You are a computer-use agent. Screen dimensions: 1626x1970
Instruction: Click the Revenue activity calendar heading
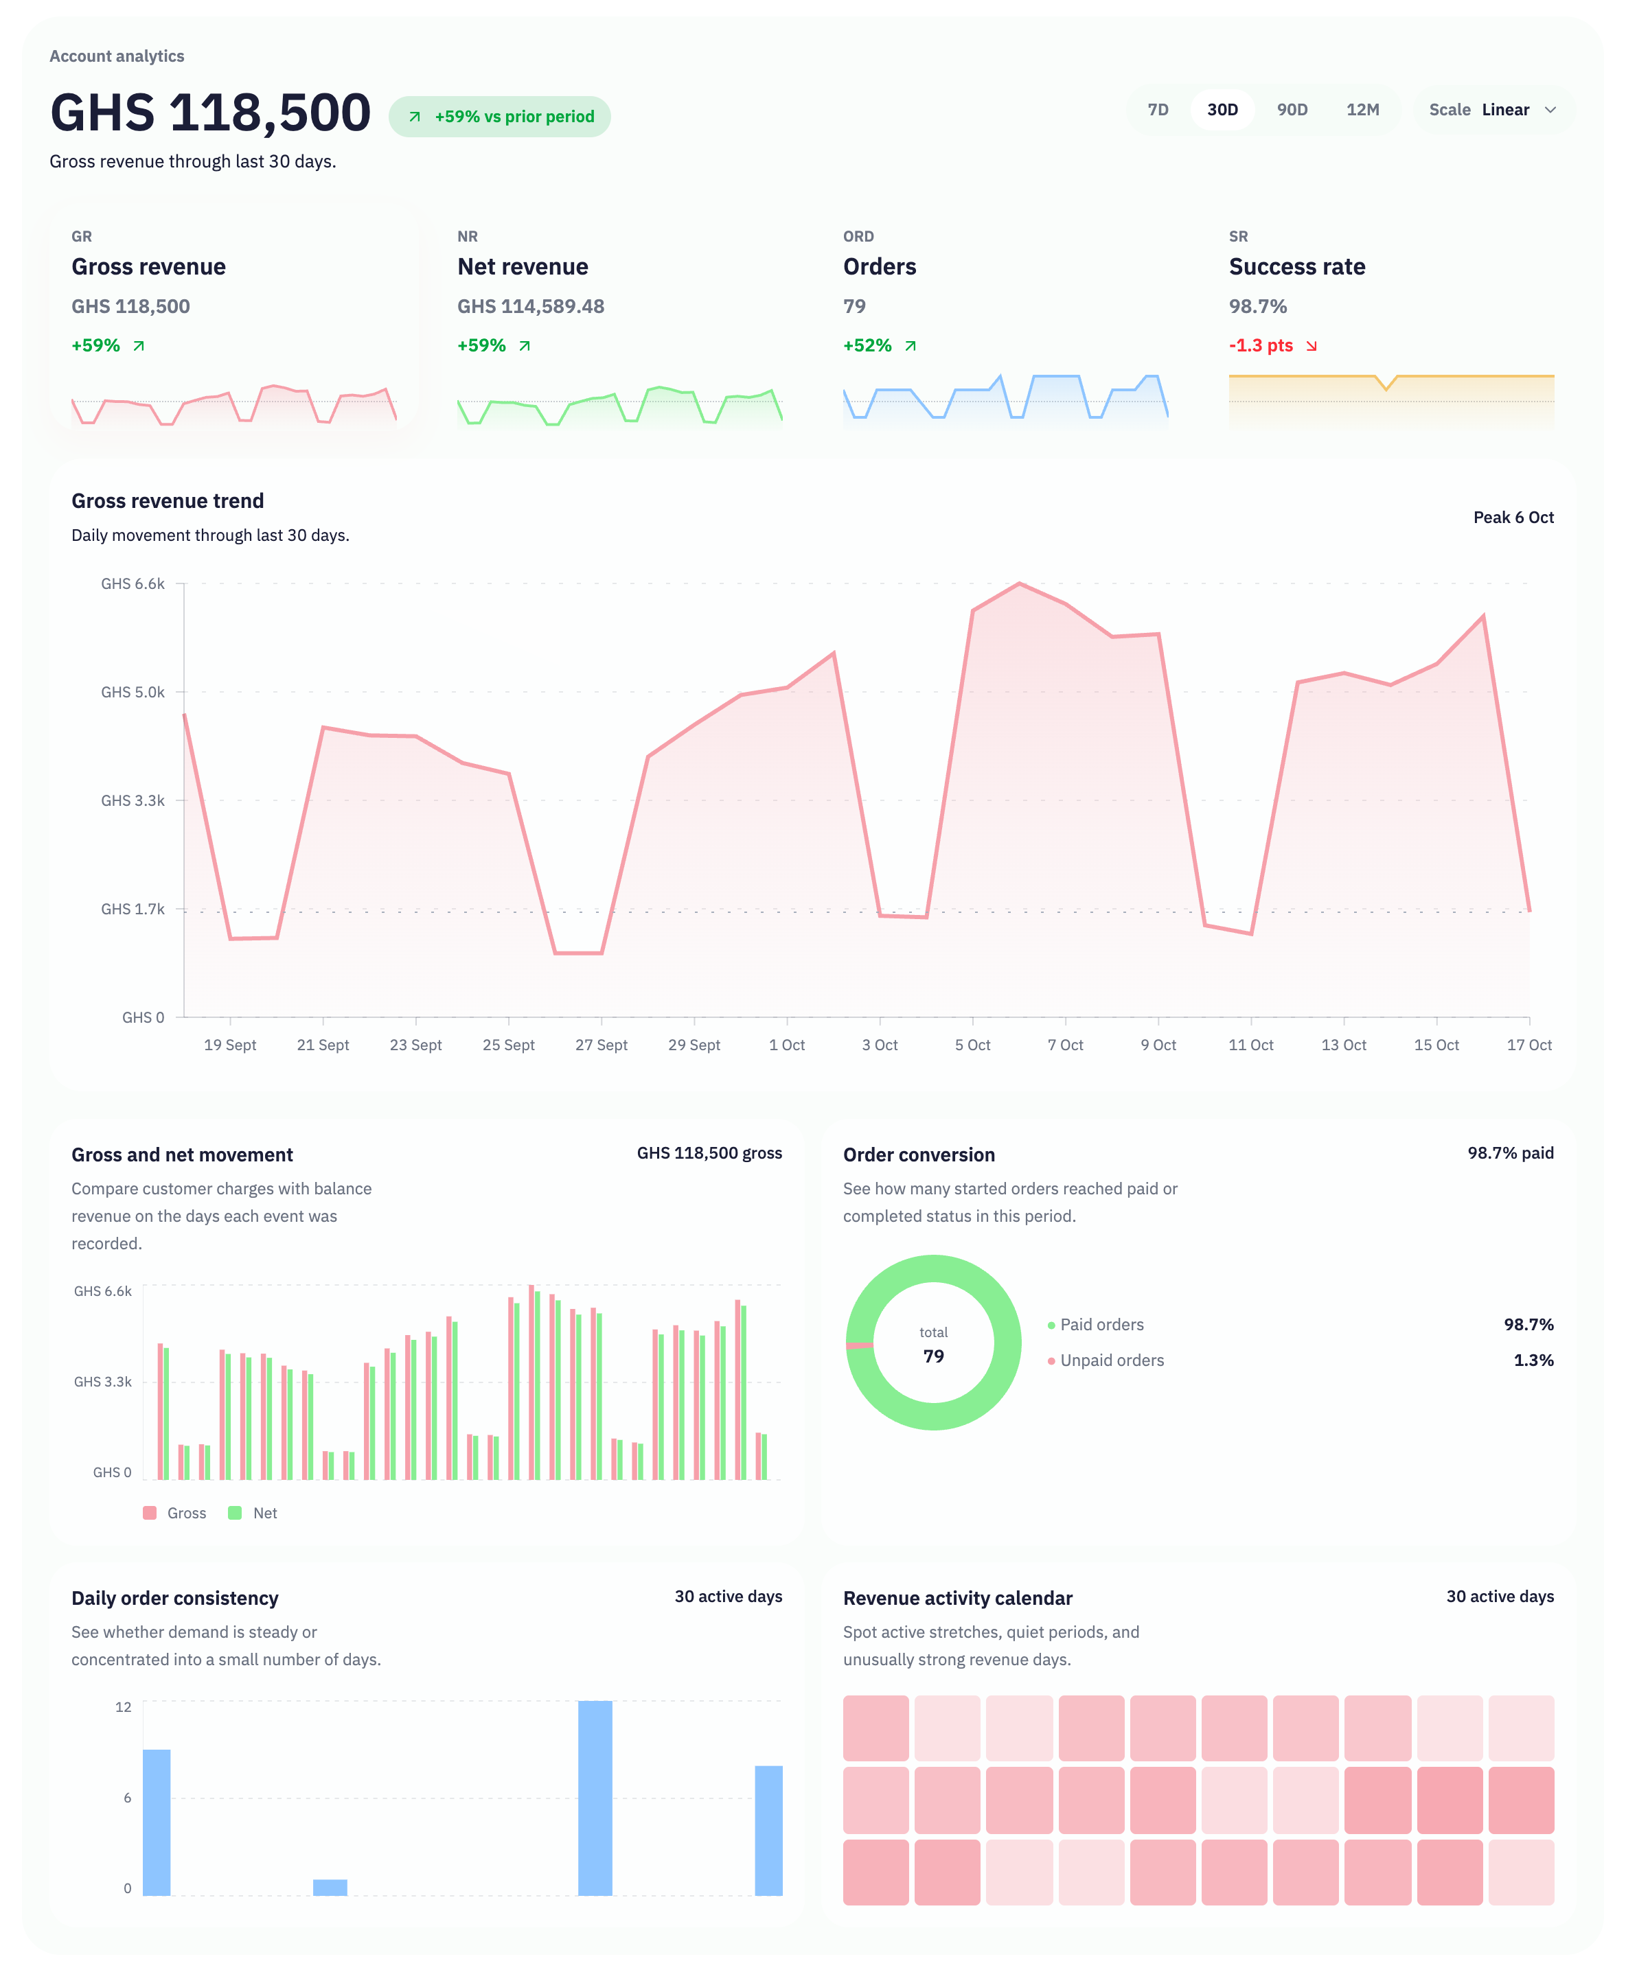(x=957, y=1597)
